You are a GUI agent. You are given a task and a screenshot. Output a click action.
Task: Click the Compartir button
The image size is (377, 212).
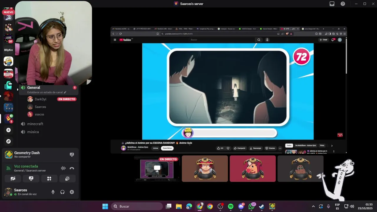tap(239, 148)
